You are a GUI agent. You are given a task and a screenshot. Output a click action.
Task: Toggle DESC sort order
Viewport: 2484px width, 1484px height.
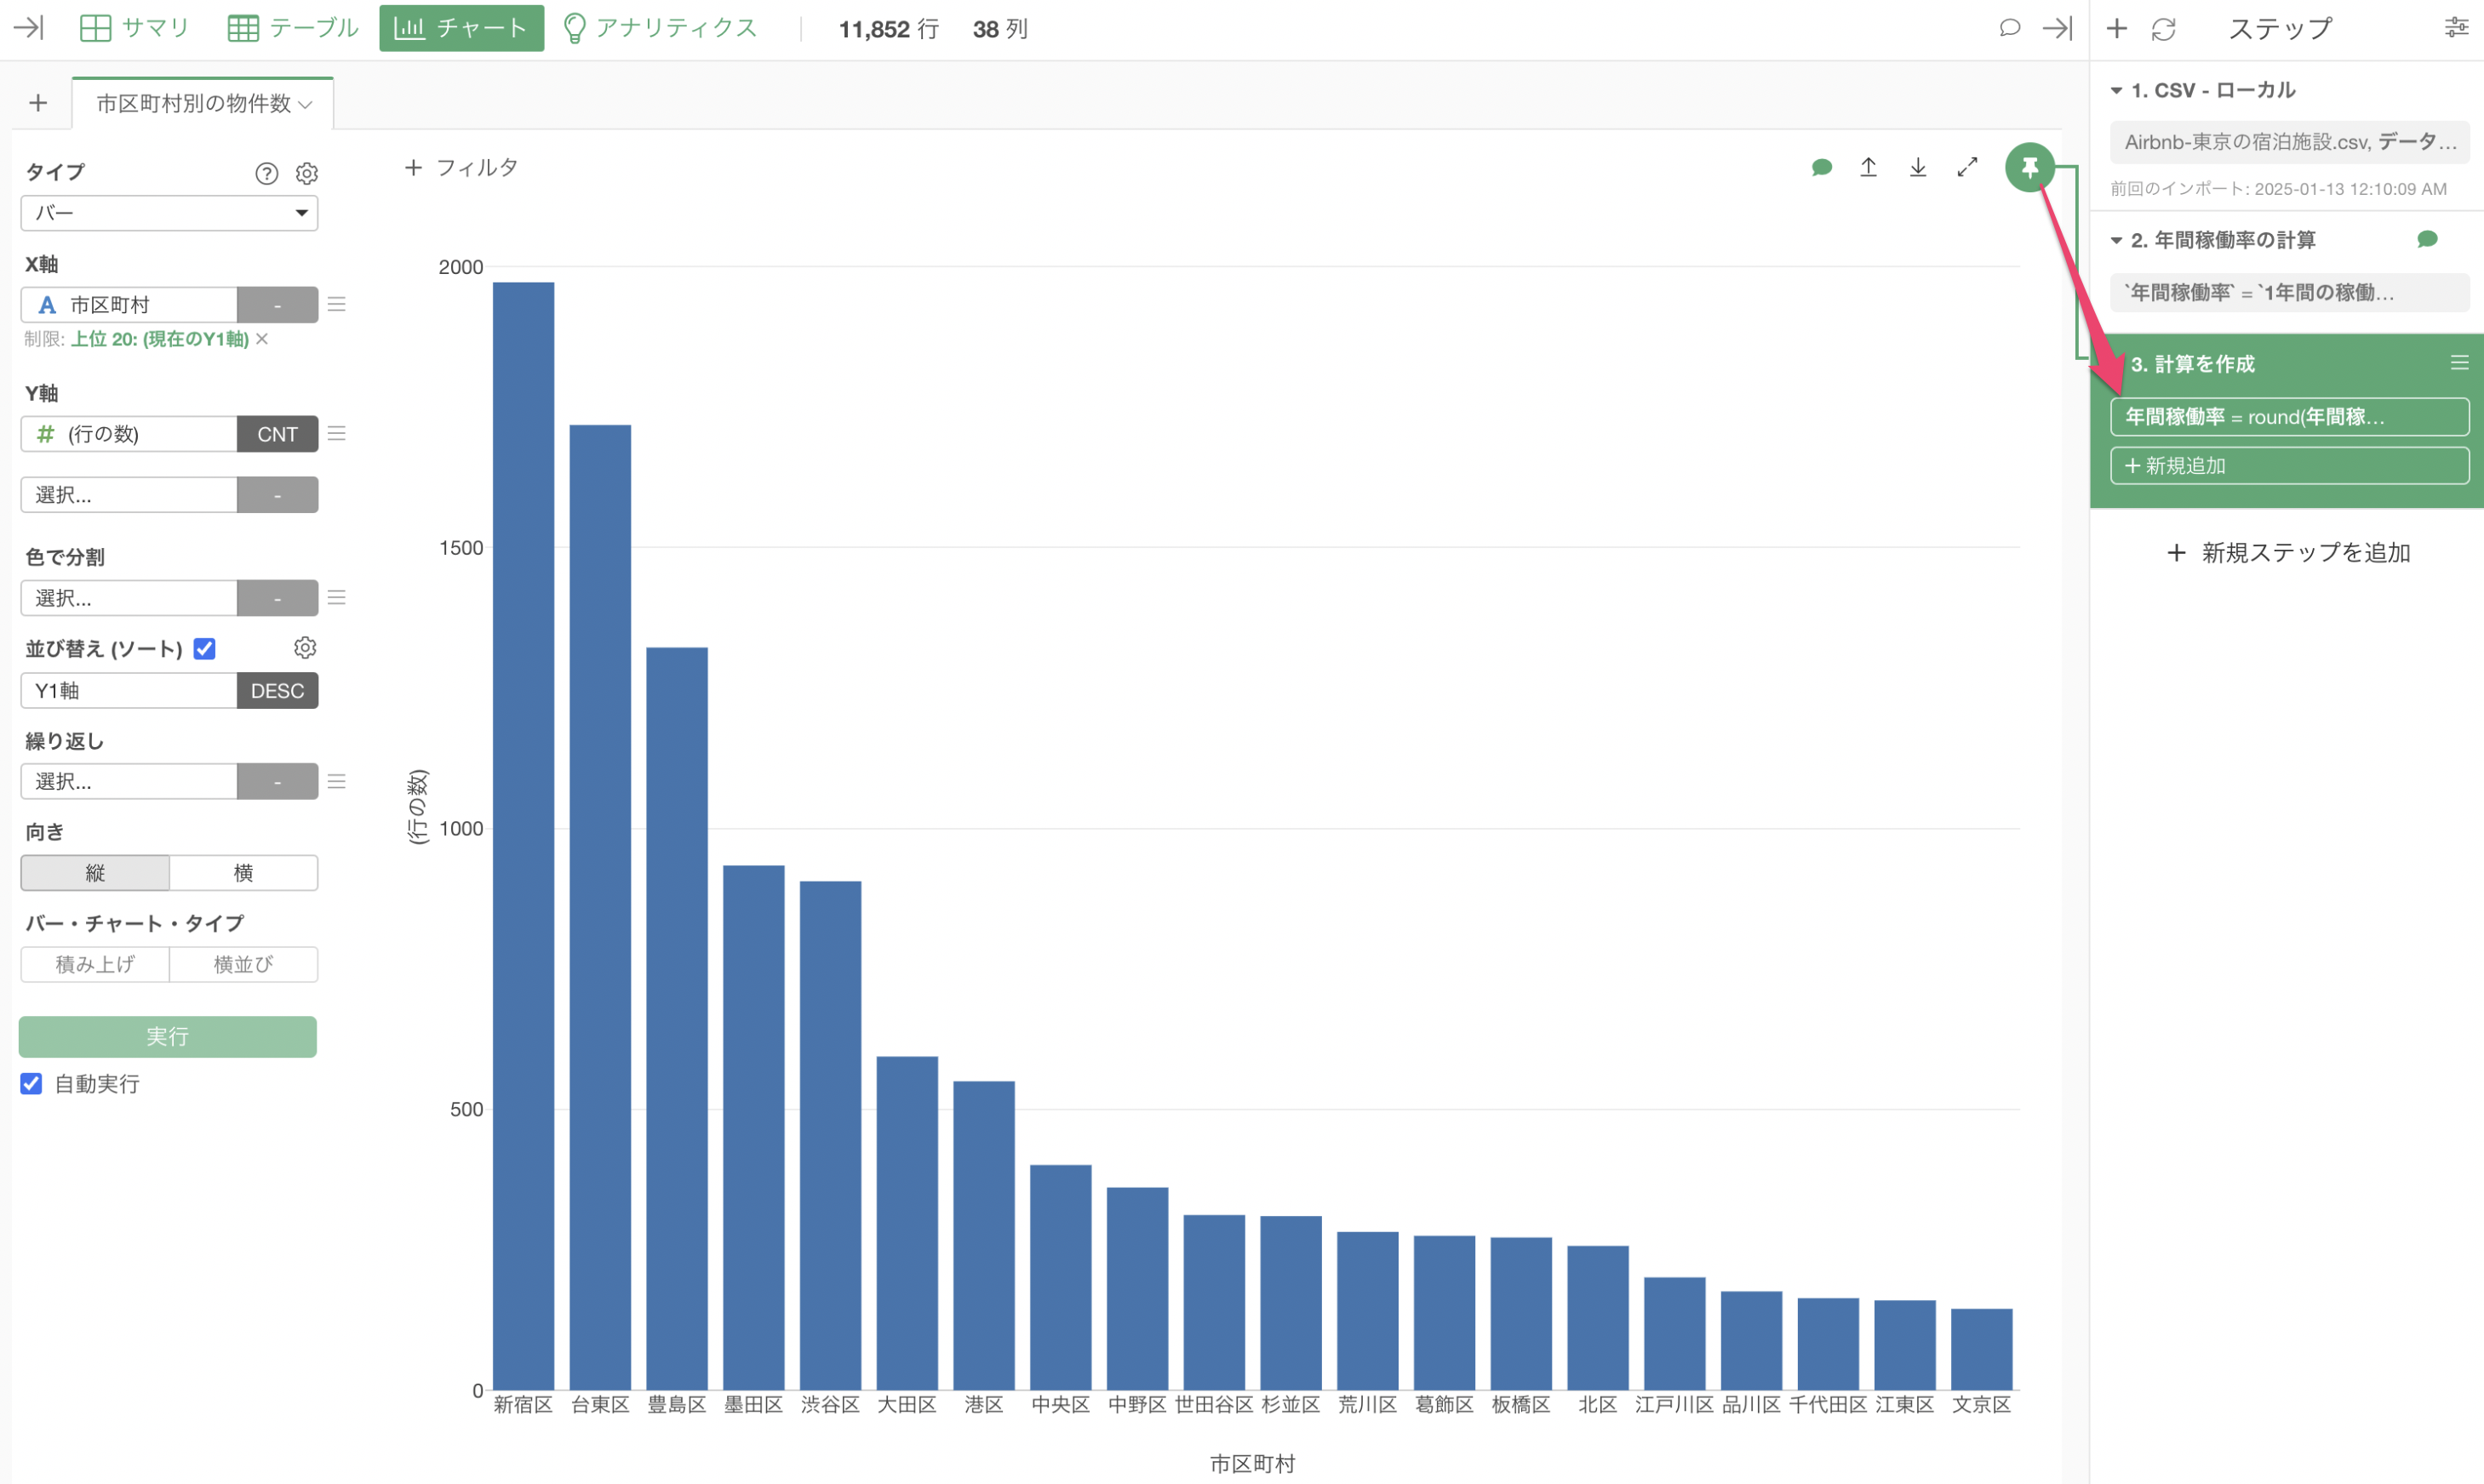278,691
